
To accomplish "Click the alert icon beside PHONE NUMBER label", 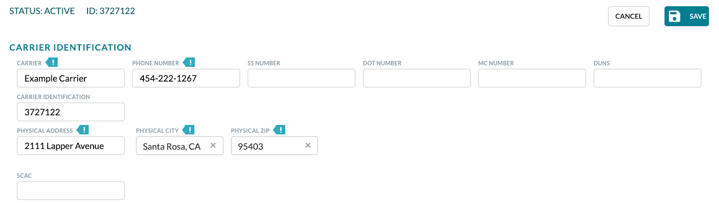I will pos(189,62).
